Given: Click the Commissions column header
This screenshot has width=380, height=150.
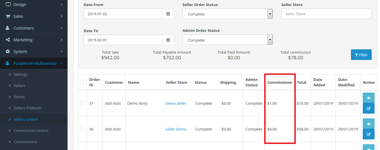Looking at the screenshot, I should tap(279, 82).
